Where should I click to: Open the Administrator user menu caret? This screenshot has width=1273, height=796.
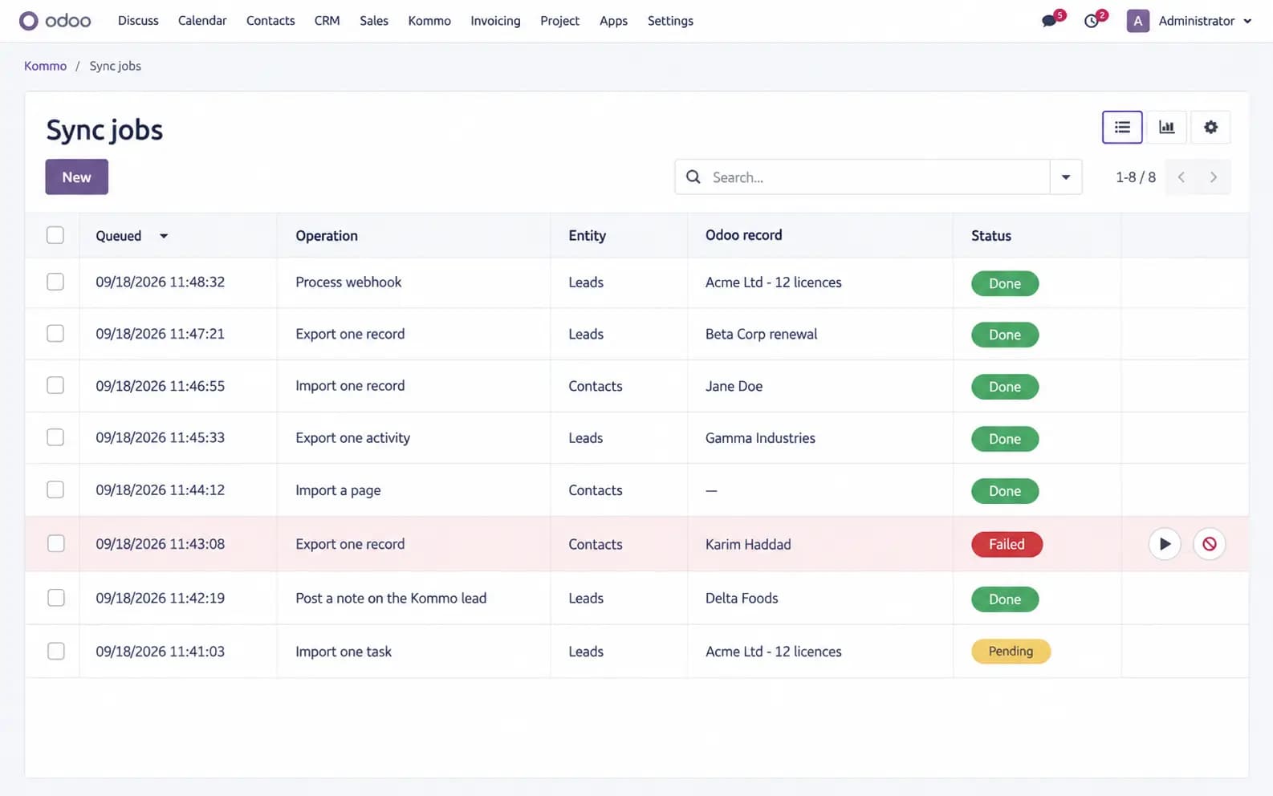[1247, 22]
